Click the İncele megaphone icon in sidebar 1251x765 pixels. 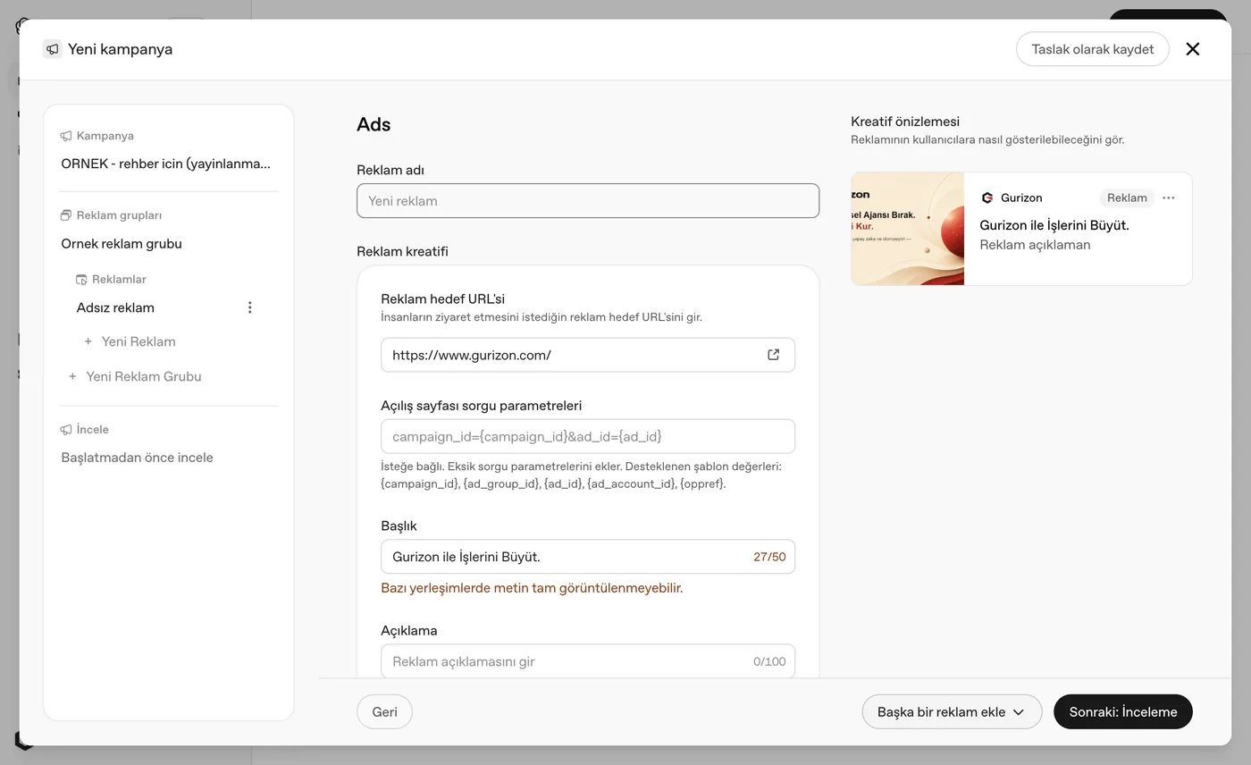click(x=66, y=430)
